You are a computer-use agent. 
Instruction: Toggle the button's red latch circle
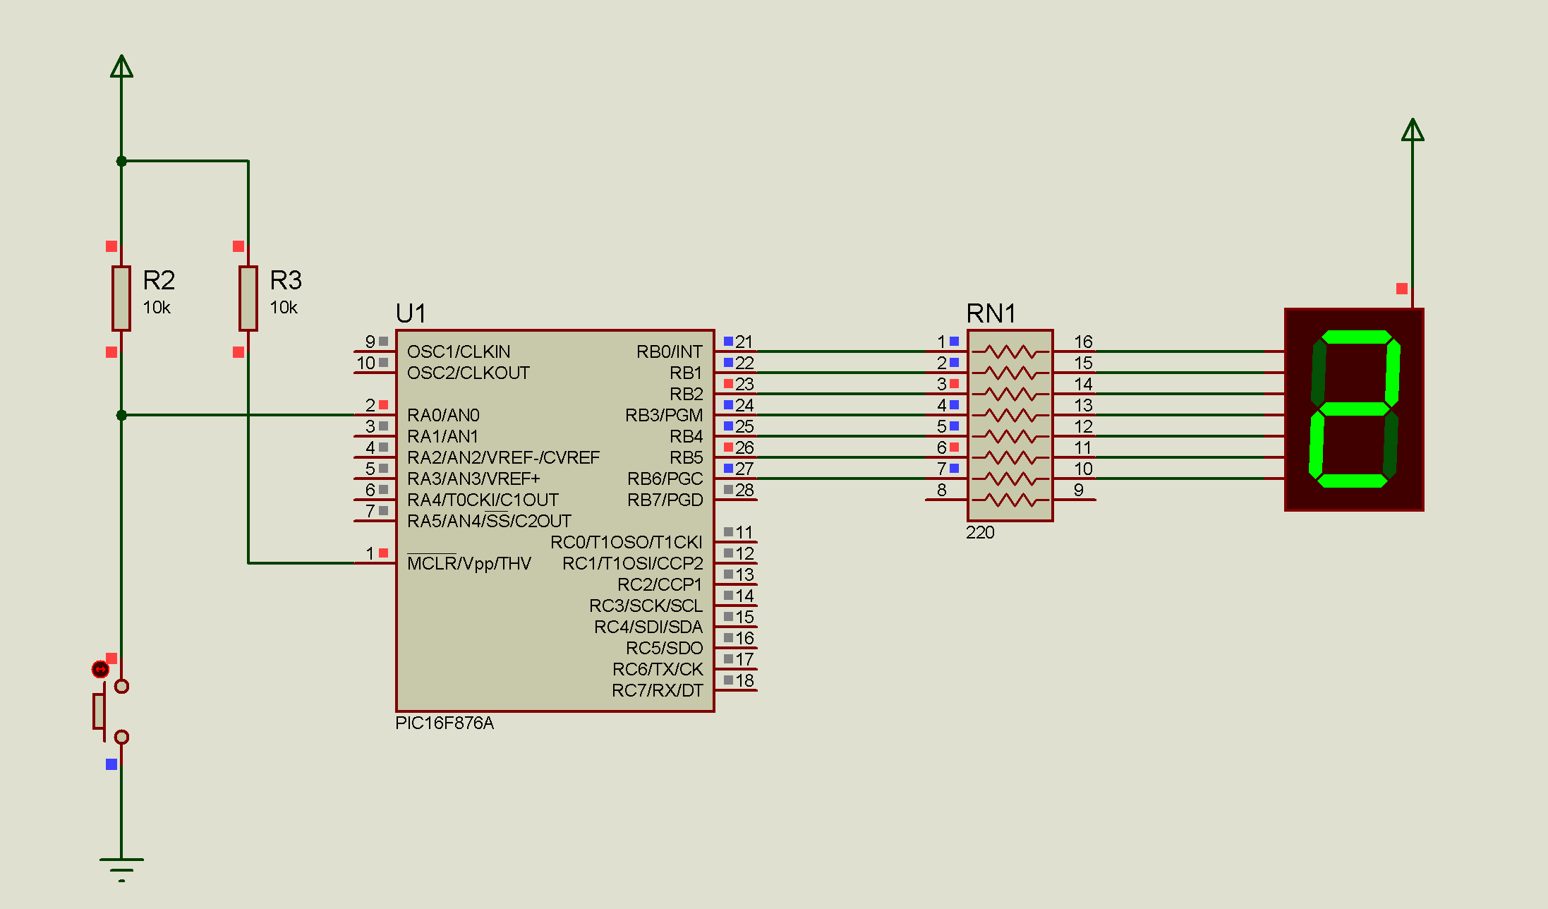[x=100, y=669]
